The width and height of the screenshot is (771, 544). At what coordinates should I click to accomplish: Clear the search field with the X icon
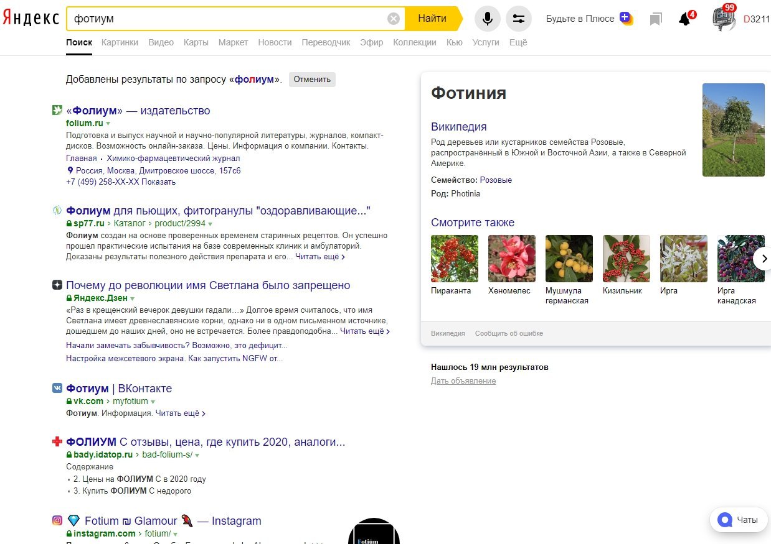click(x=394, y=19)
